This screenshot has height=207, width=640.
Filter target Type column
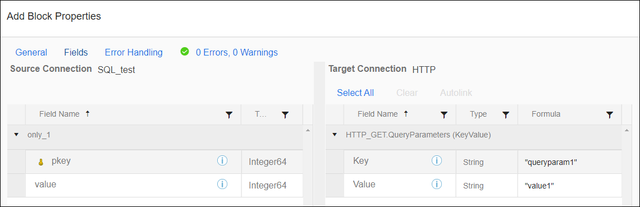506,116
